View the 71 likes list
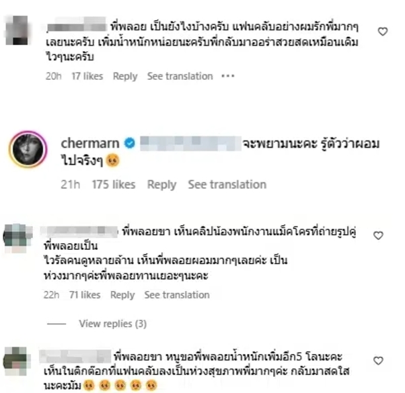This screenshot has width=405, height=393. [x=85, y=295]
